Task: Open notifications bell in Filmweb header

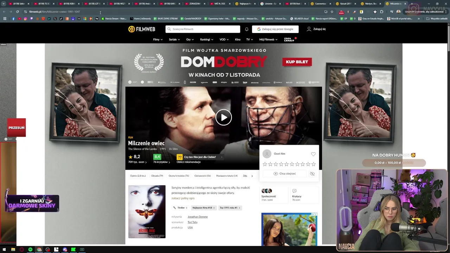Action: coord(246,29)
